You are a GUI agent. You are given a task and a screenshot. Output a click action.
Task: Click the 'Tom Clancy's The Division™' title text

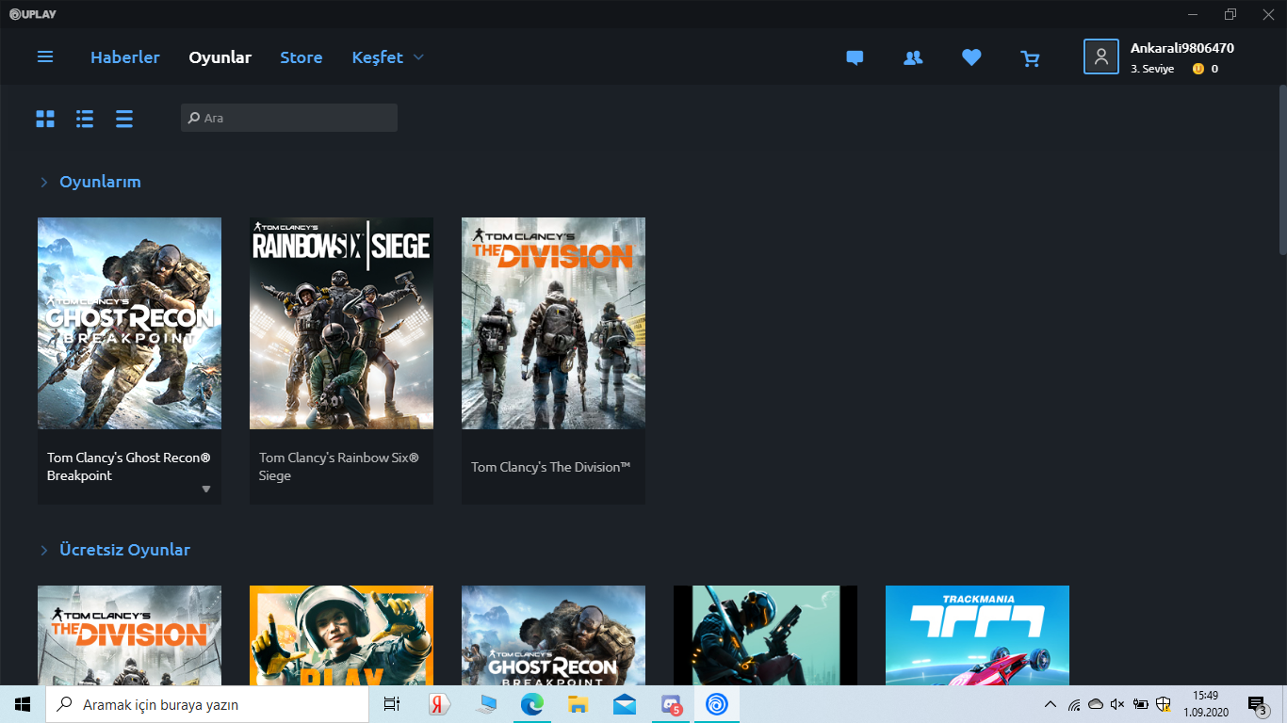(x=551, y=467)
